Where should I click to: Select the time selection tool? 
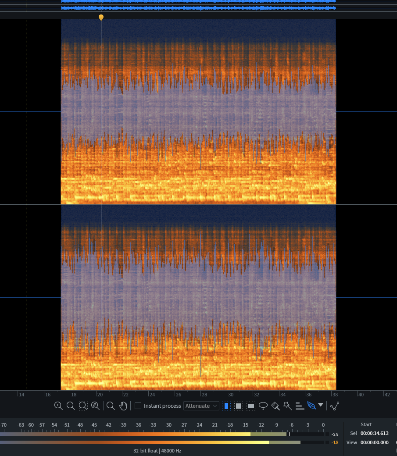[226, 406]
